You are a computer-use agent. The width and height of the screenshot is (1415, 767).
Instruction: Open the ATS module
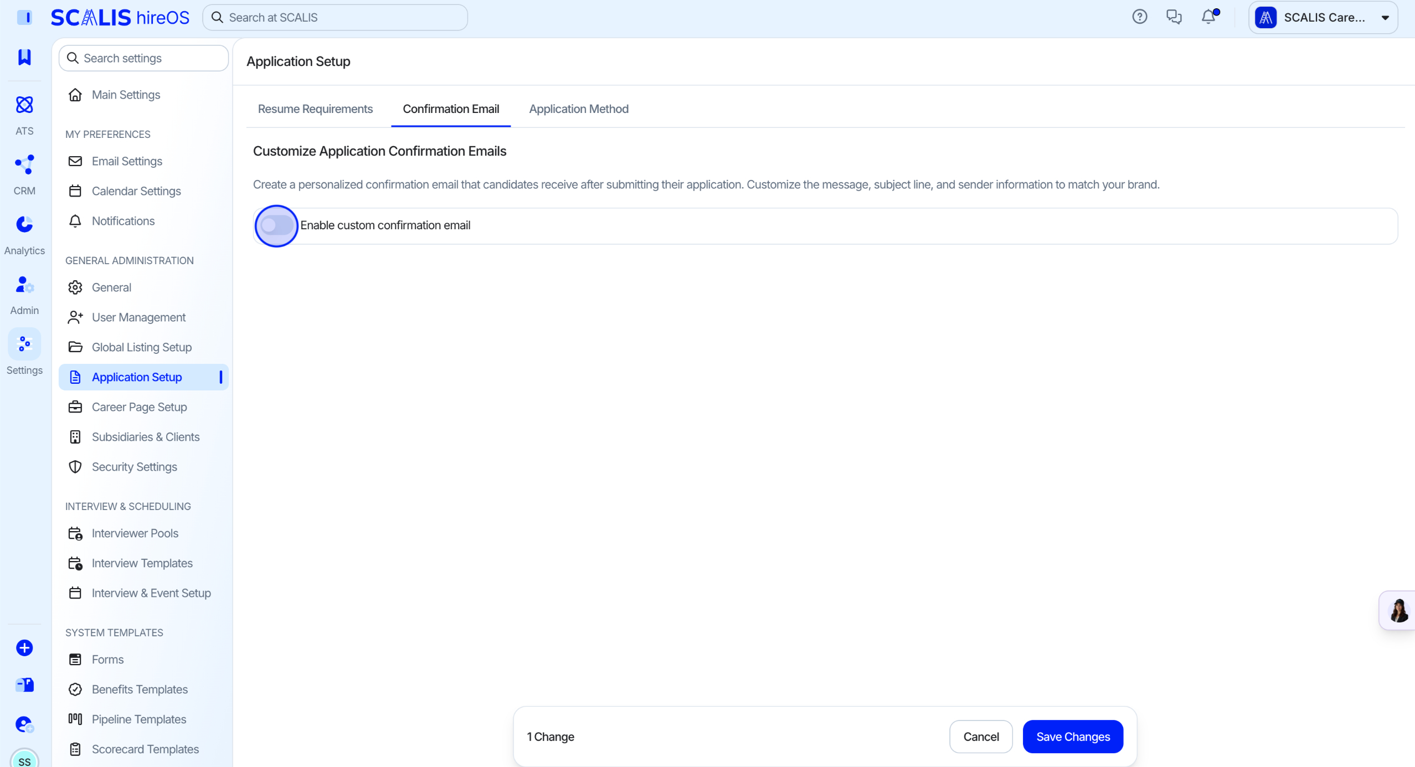coord(24,115)
